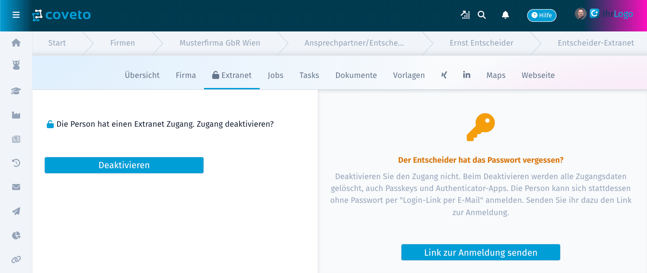
Task: Open Entscheider-Extranet breadcrumb
Action: (x=596, y=43)
